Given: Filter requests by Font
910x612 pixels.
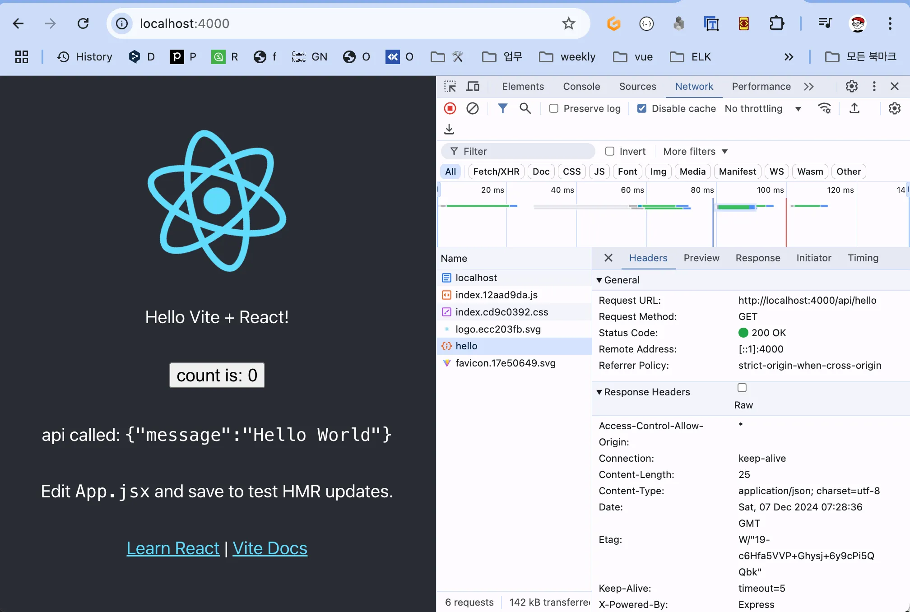Looking at the screenshot, I should (x=627, y=172).
